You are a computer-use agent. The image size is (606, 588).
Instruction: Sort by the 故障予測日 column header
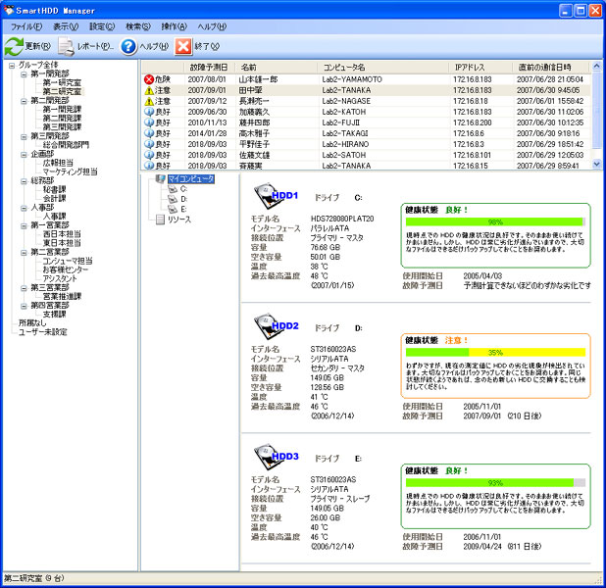pyautogui.click(x=209, y=68)
